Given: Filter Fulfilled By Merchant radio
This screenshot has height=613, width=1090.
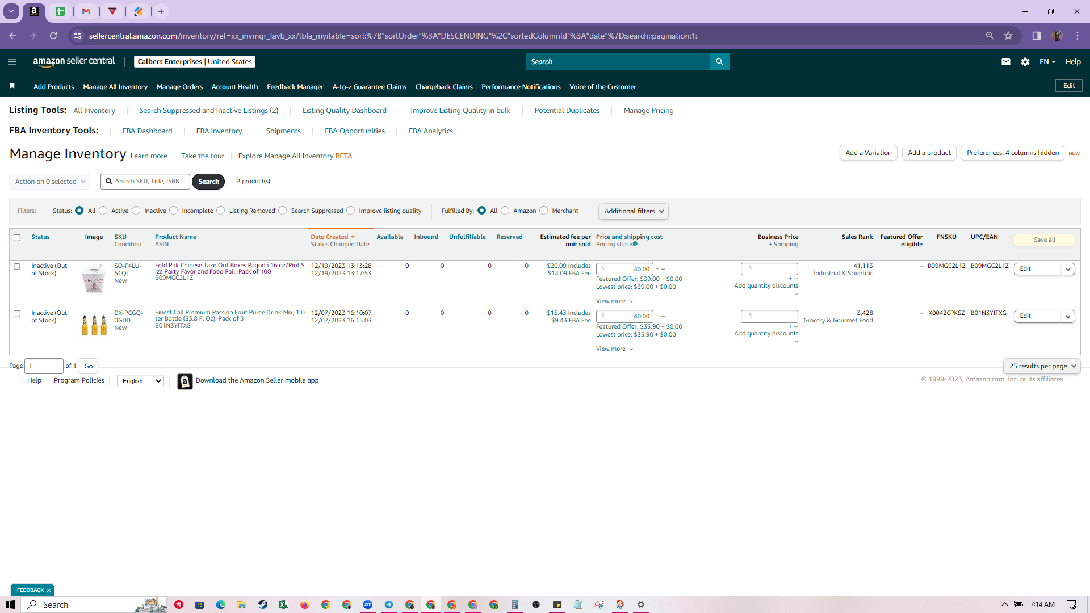Looking at the screenshot, I should pos(544,211).
